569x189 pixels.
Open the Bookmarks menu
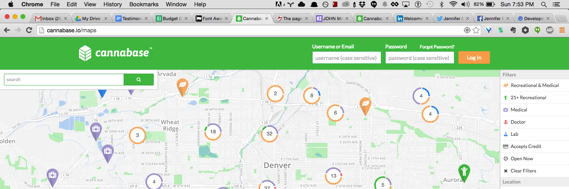tap(144, 4)
